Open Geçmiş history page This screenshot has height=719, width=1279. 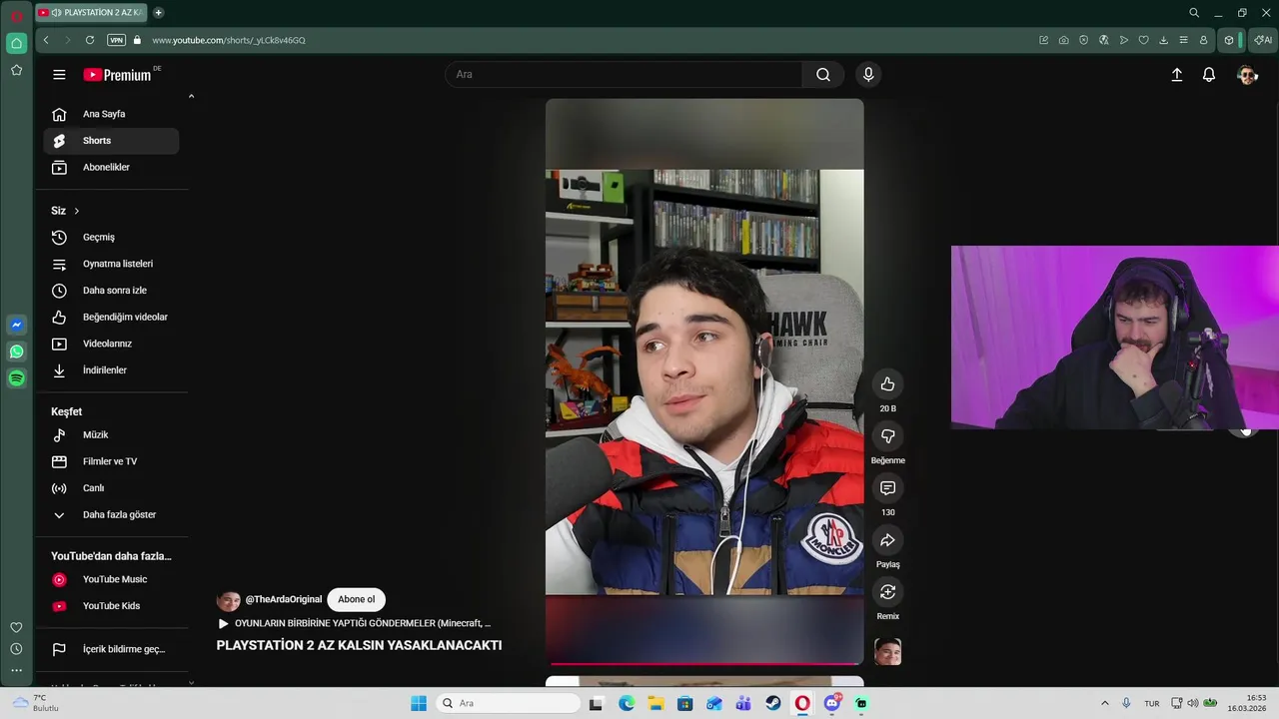[111, 238]
